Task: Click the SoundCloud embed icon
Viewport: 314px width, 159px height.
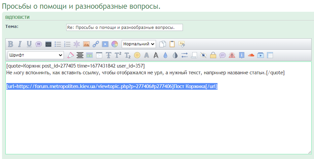Action: 251,55
